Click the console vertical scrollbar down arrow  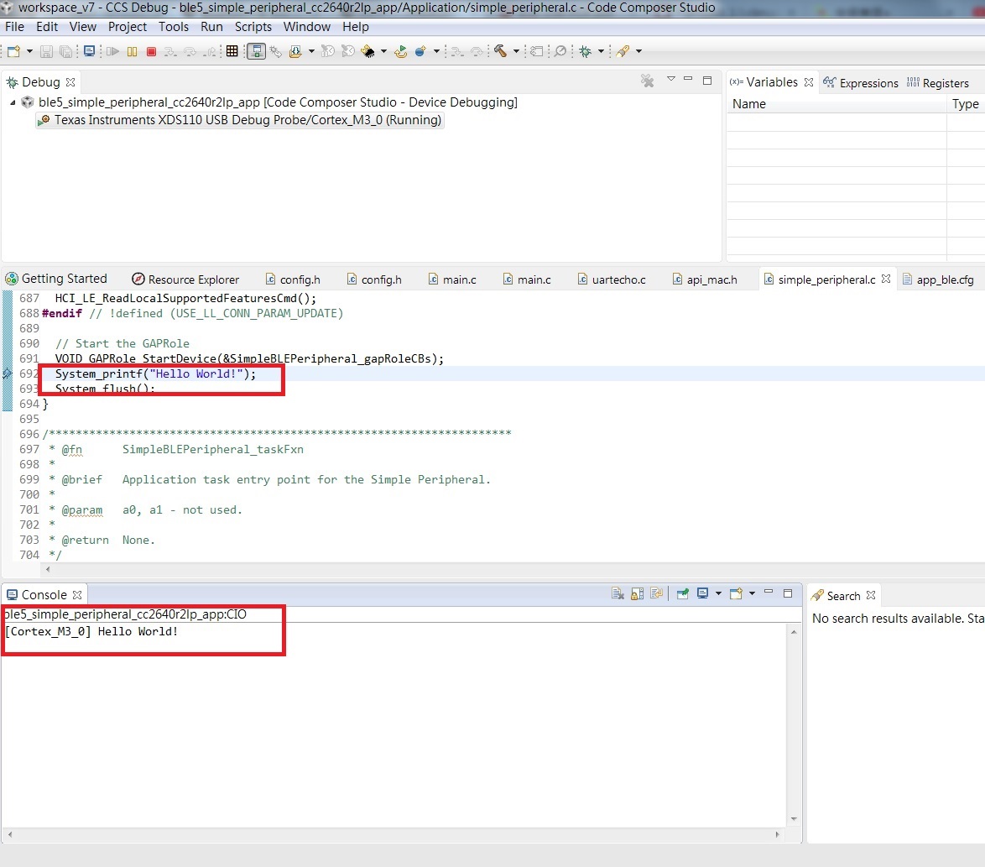pos(794,818)
